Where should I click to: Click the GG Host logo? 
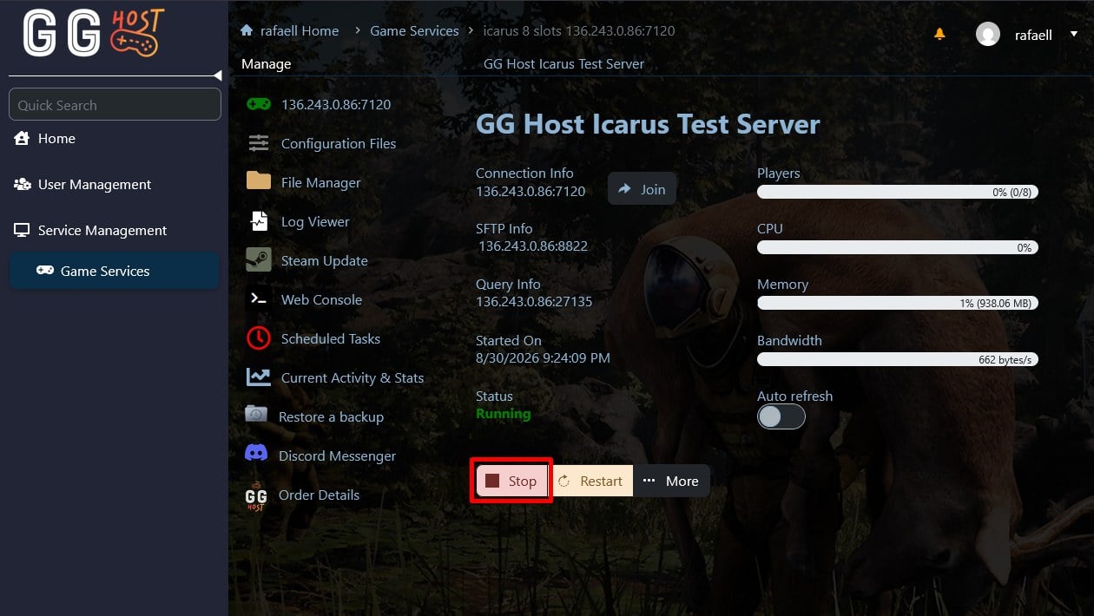click(x=94, y=33)
